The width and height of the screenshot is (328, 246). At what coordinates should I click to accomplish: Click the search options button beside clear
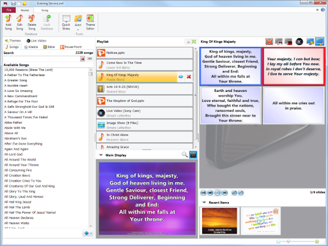(x=90, y=58)
